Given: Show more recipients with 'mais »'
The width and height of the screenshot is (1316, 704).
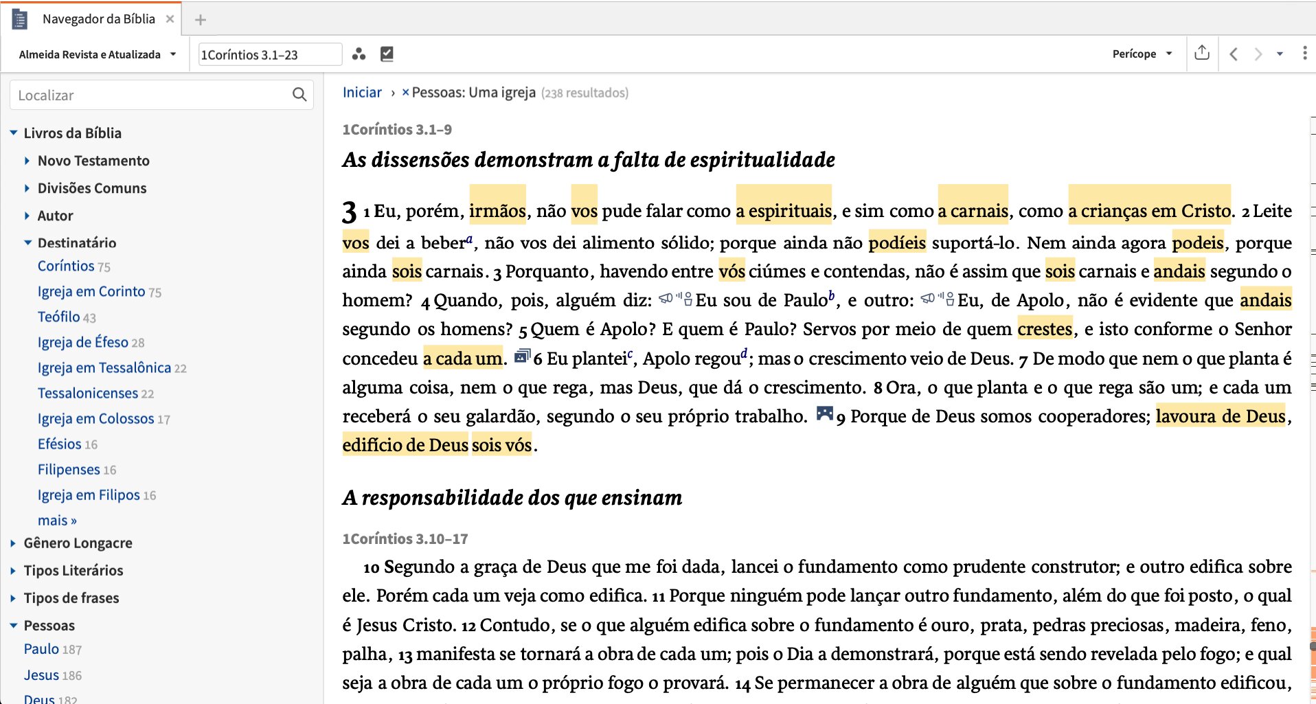Looking at the screenshot, I should pyautogui.click(x=57, y=520).
